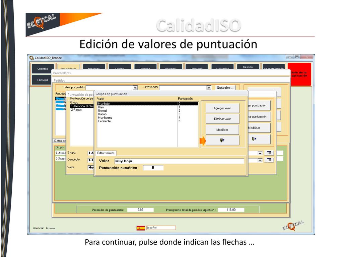Open the Proveedores module tab

tap(68, 67)
